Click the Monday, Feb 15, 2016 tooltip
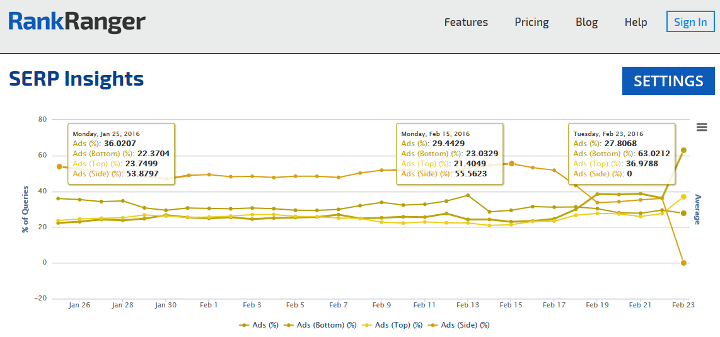The height and width of the screenshot is (337, 720). click(x=449, y=154)
